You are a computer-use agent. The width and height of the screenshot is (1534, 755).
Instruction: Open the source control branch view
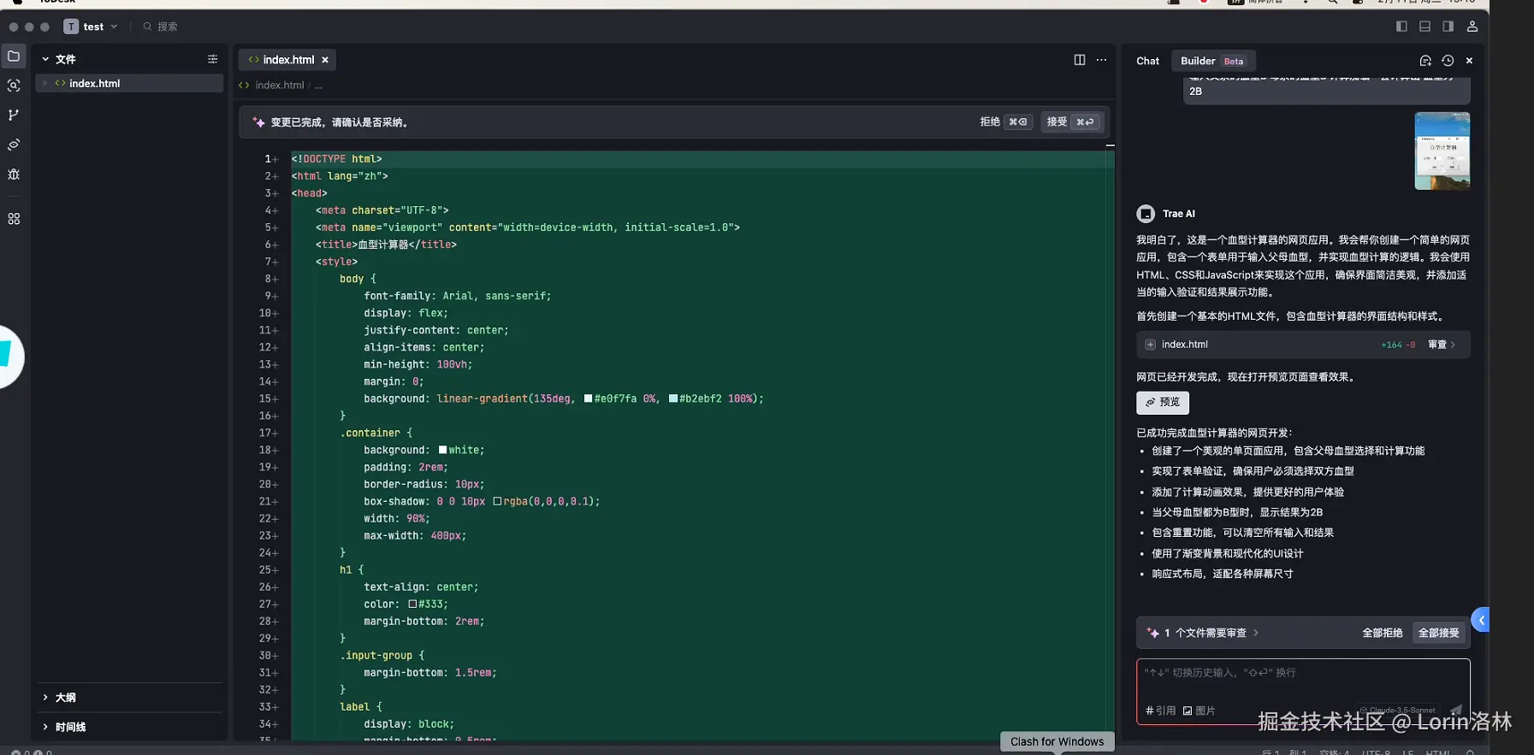tap(14, 115)
